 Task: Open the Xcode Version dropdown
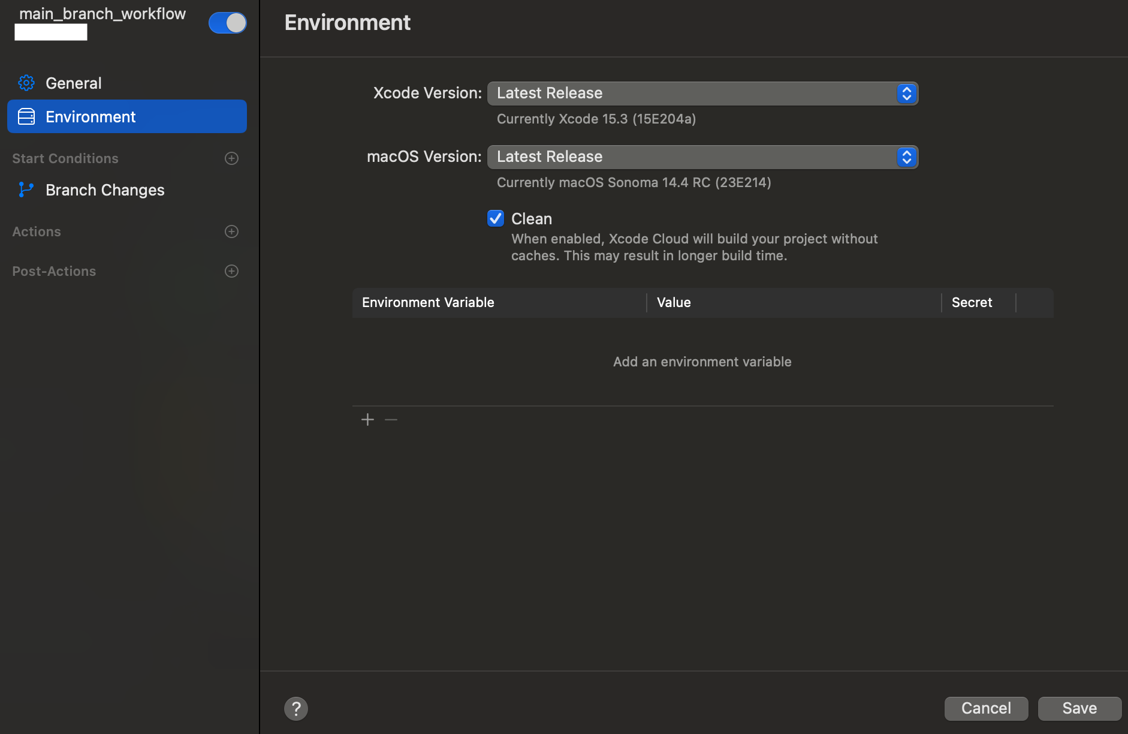point(702,93)
